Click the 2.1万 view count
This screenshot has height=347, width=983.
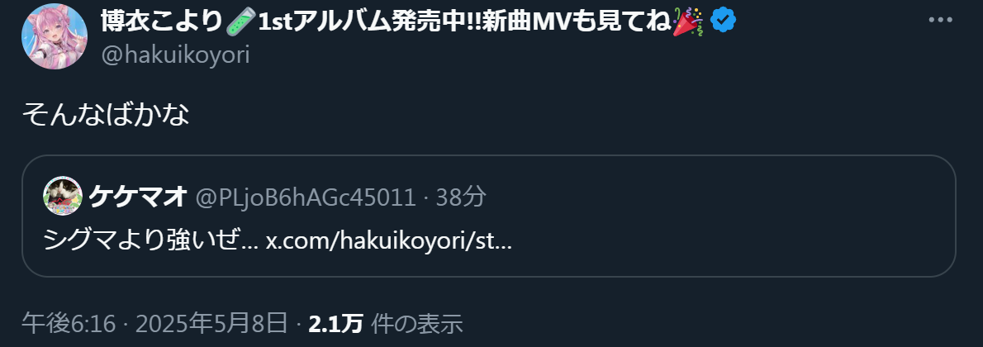pos(336,324)
